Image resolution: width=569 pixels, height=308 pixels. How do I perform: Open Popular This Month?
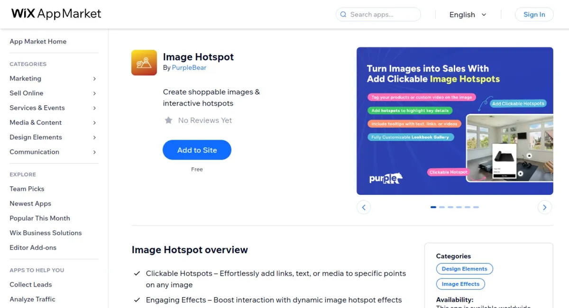pos(40,218)
